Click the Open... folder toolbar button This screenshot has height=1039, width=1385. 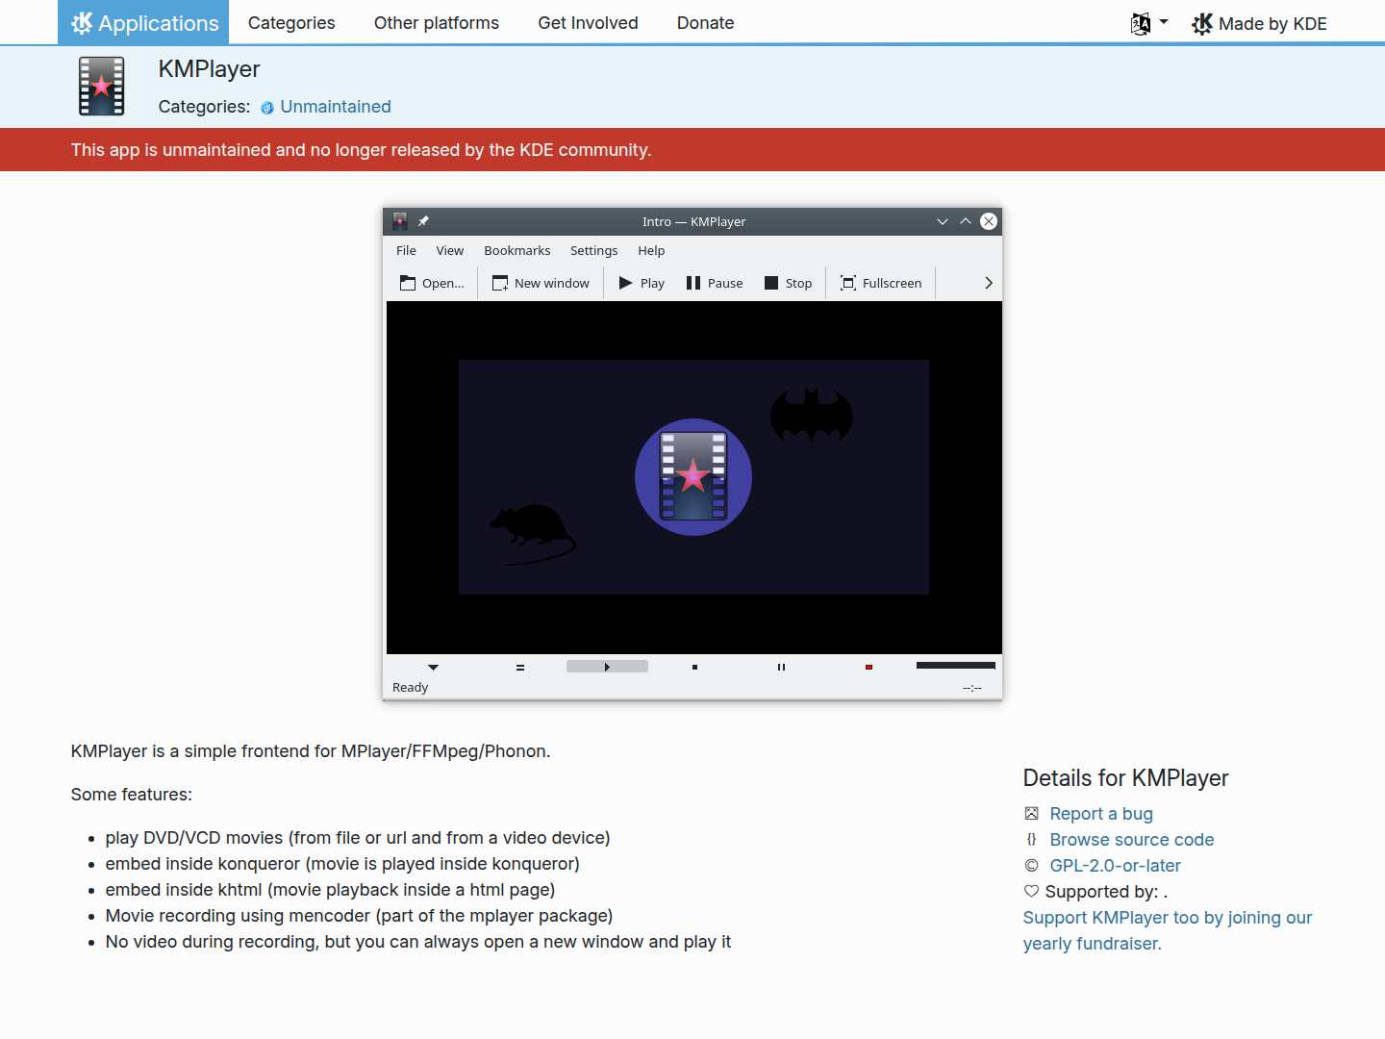[432, 283]
